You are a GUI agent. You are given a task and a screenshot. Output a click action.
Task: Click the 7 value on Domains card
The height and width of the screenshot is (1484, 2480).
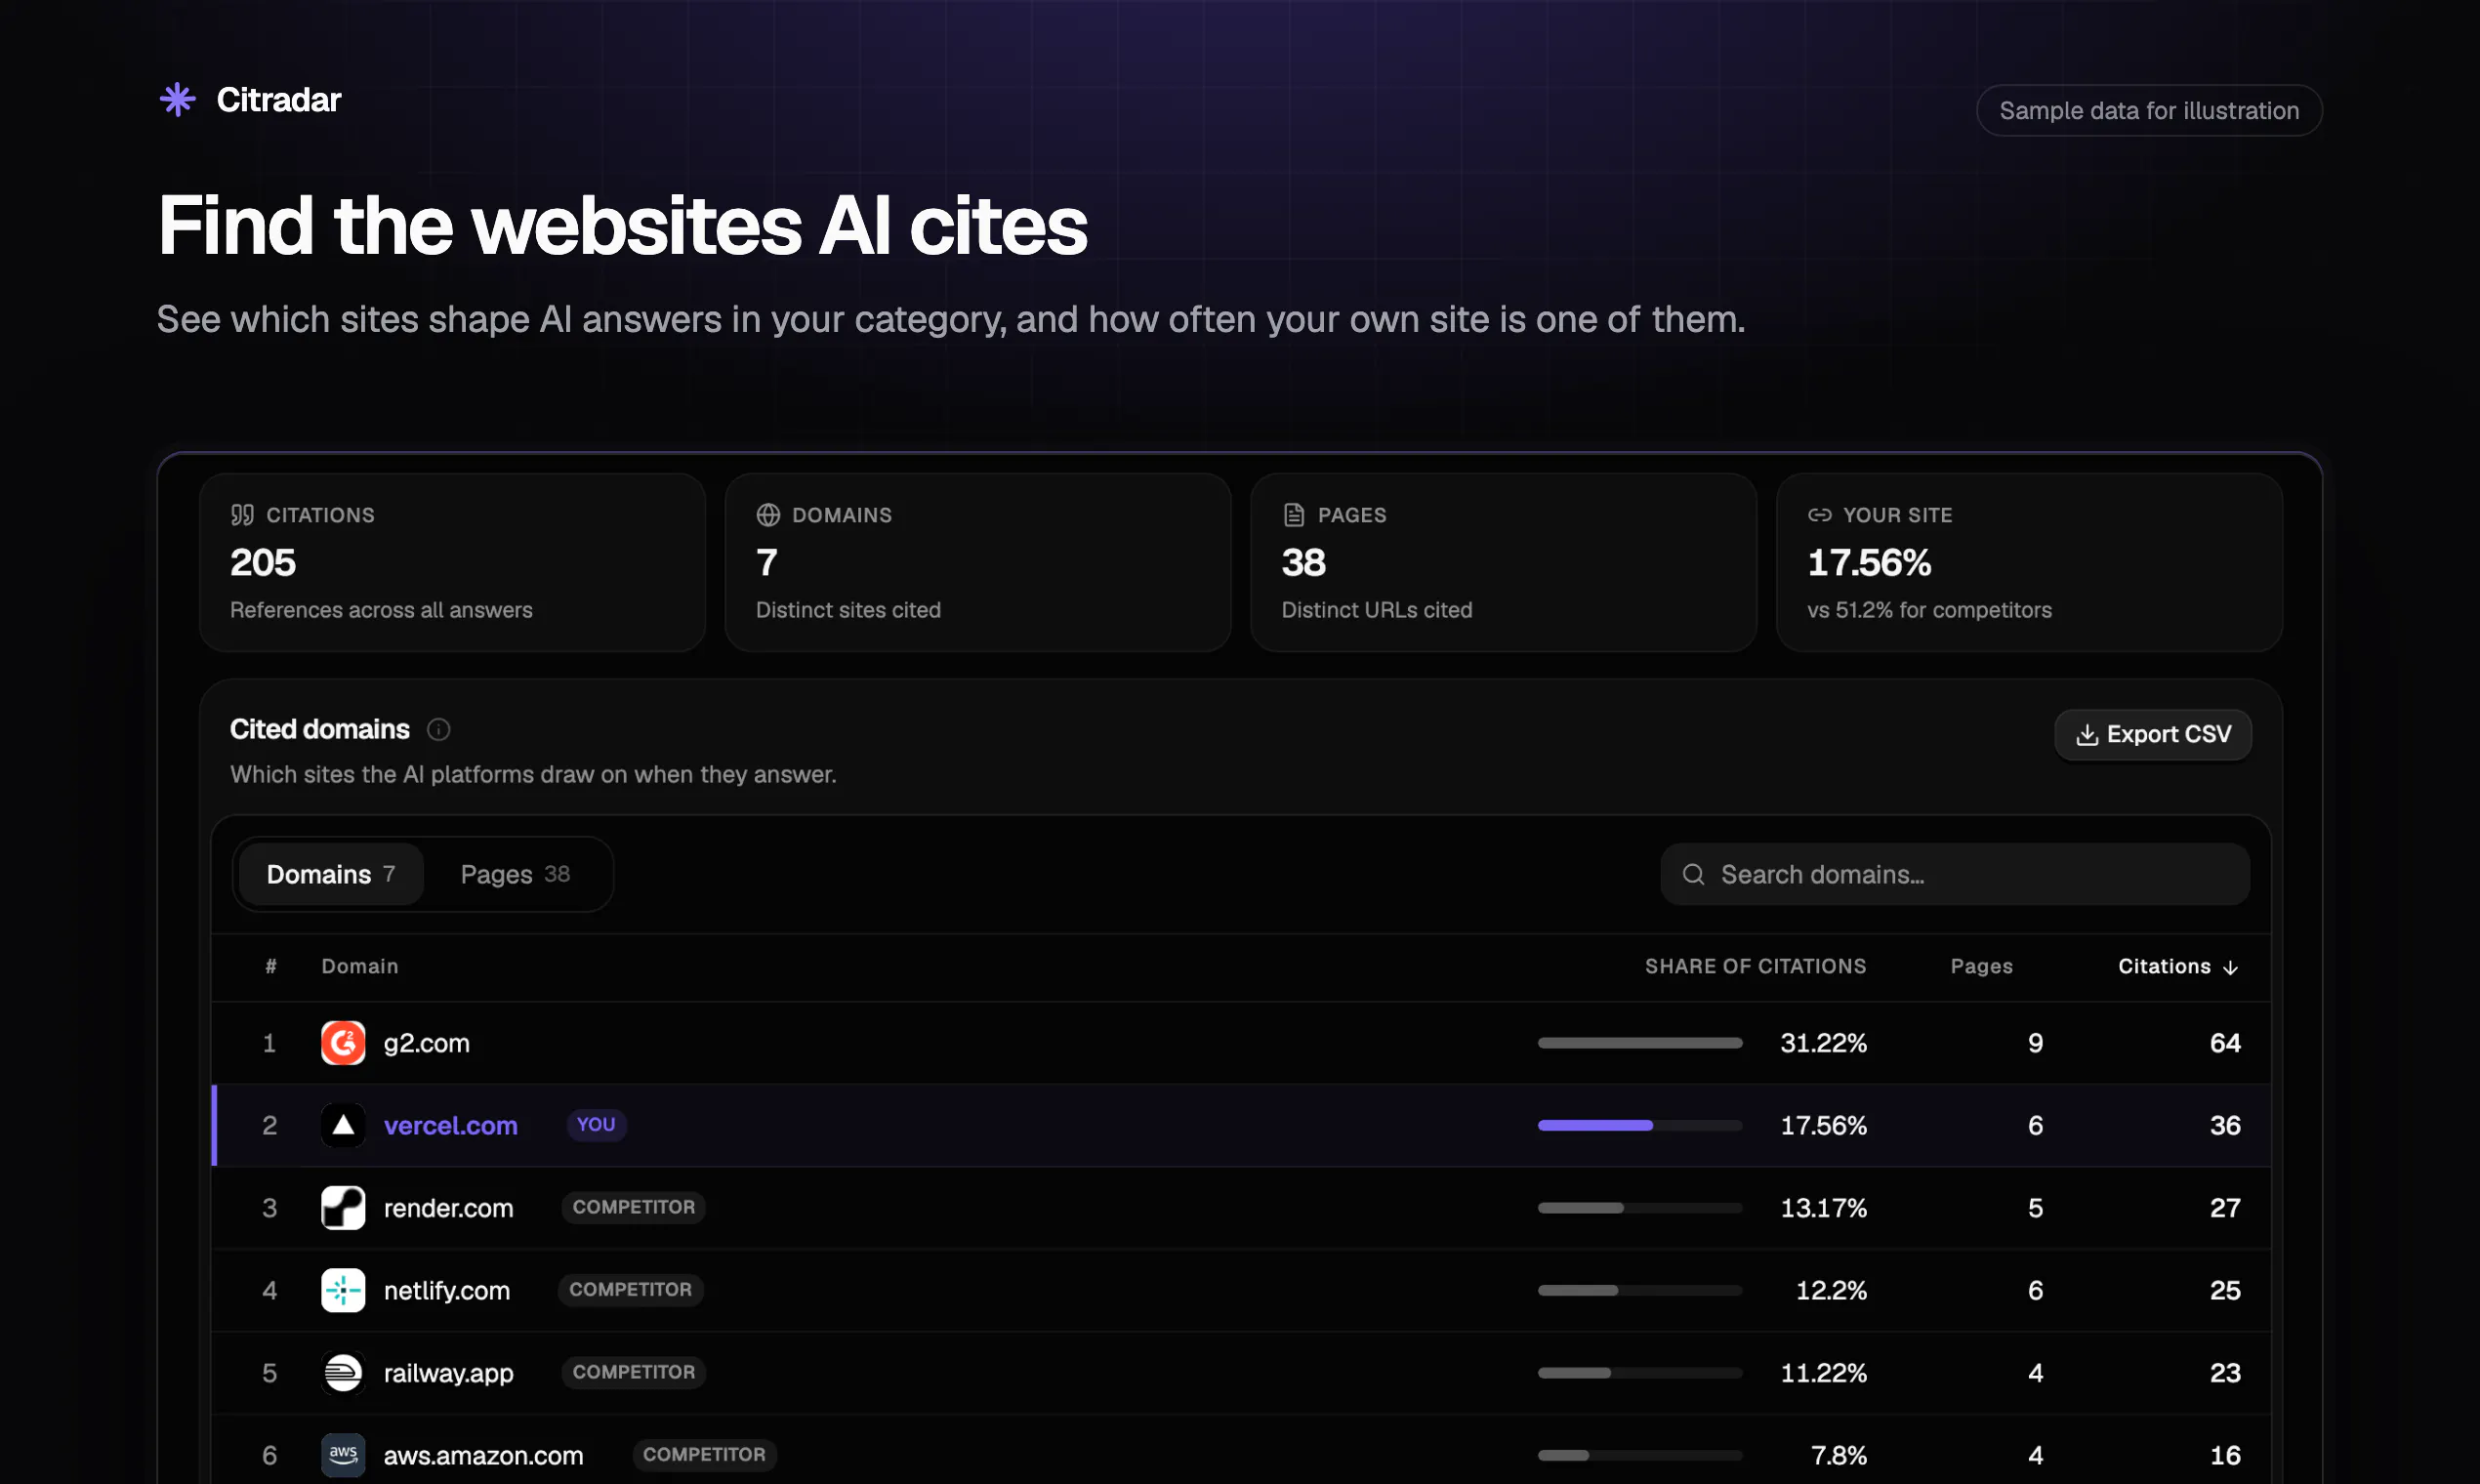[x=767, y=563]
